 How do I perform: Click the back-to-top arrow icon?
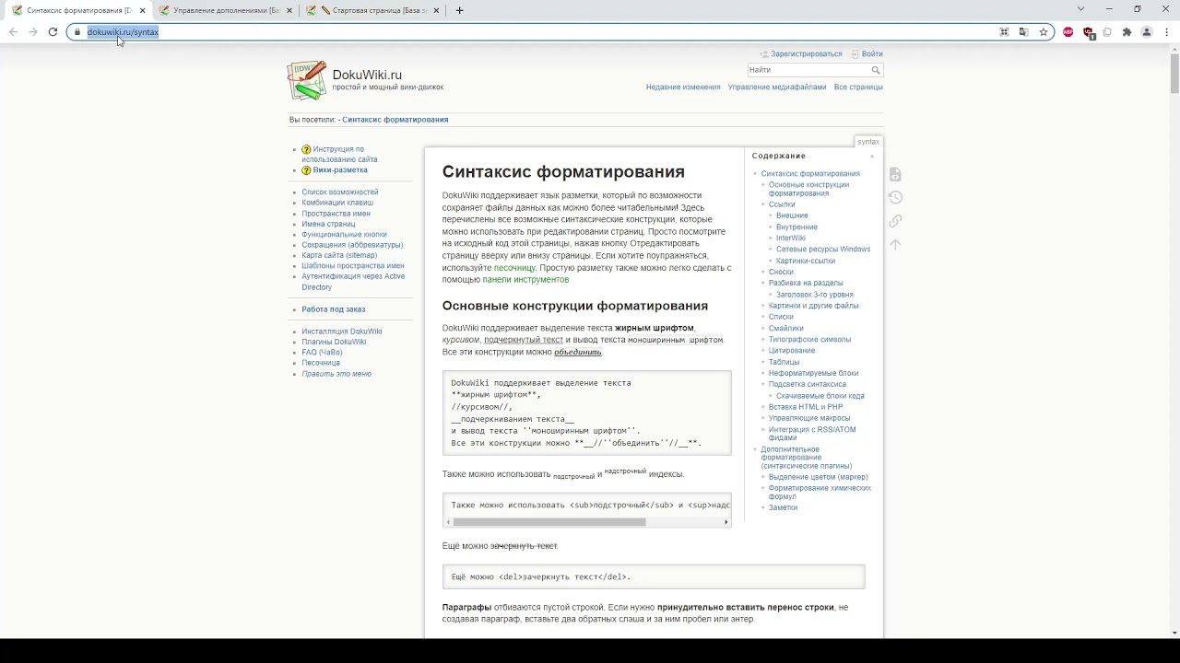coord(894,244)
